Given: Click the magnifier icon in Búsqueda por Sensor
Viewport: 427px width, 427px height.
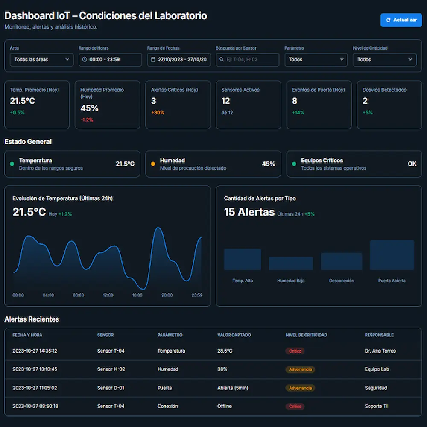Looking at the screenshot, I should coord(221,60).
